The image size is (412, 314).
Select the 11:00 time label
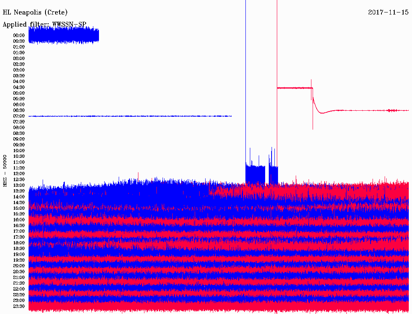point(19,162)
